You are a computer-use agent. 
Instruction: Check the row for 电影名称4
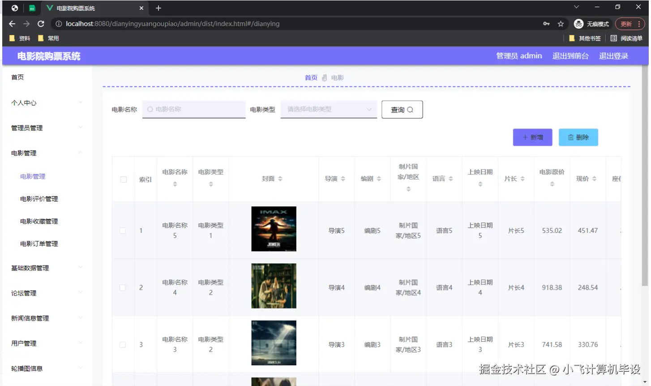click(x=123, y=287)
